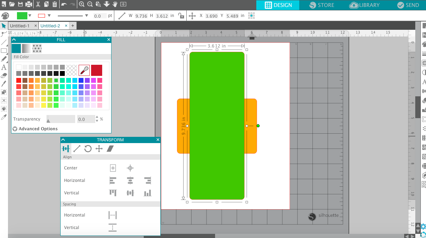Select the Text tool
The image size is (426, 238).
(4, 67)
